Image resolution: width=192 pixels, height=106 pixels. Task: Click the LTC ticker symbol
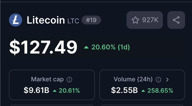[x=73, y=21]
